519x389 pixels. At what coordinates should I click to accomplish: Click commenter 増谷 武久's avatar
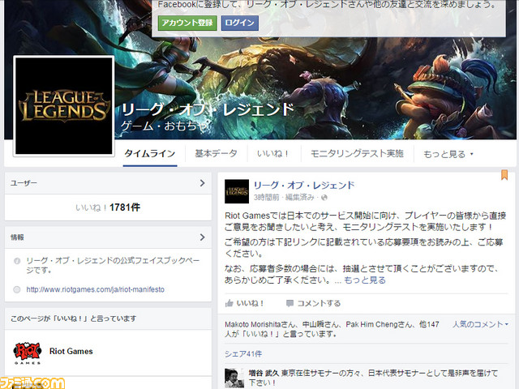click(234, 378)
